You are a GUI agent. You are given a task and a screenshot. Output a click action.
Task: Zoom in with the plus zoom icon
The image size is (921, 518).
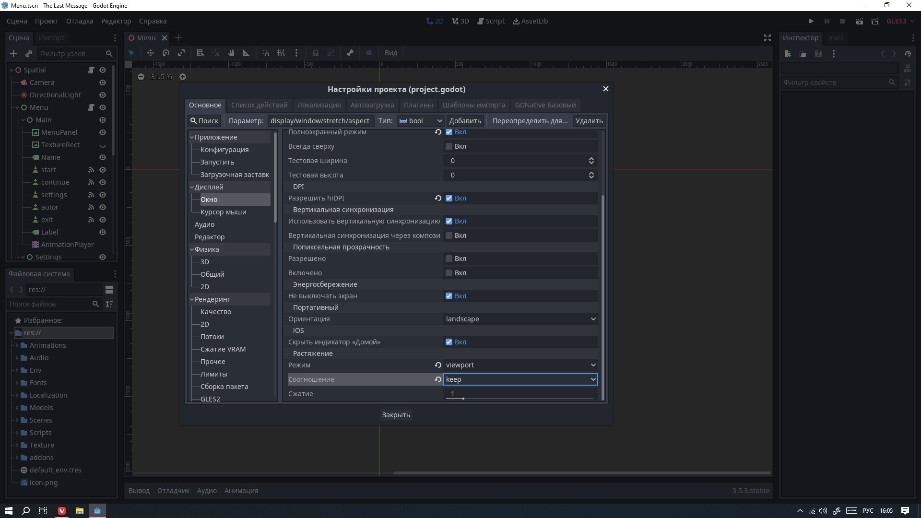183,77
